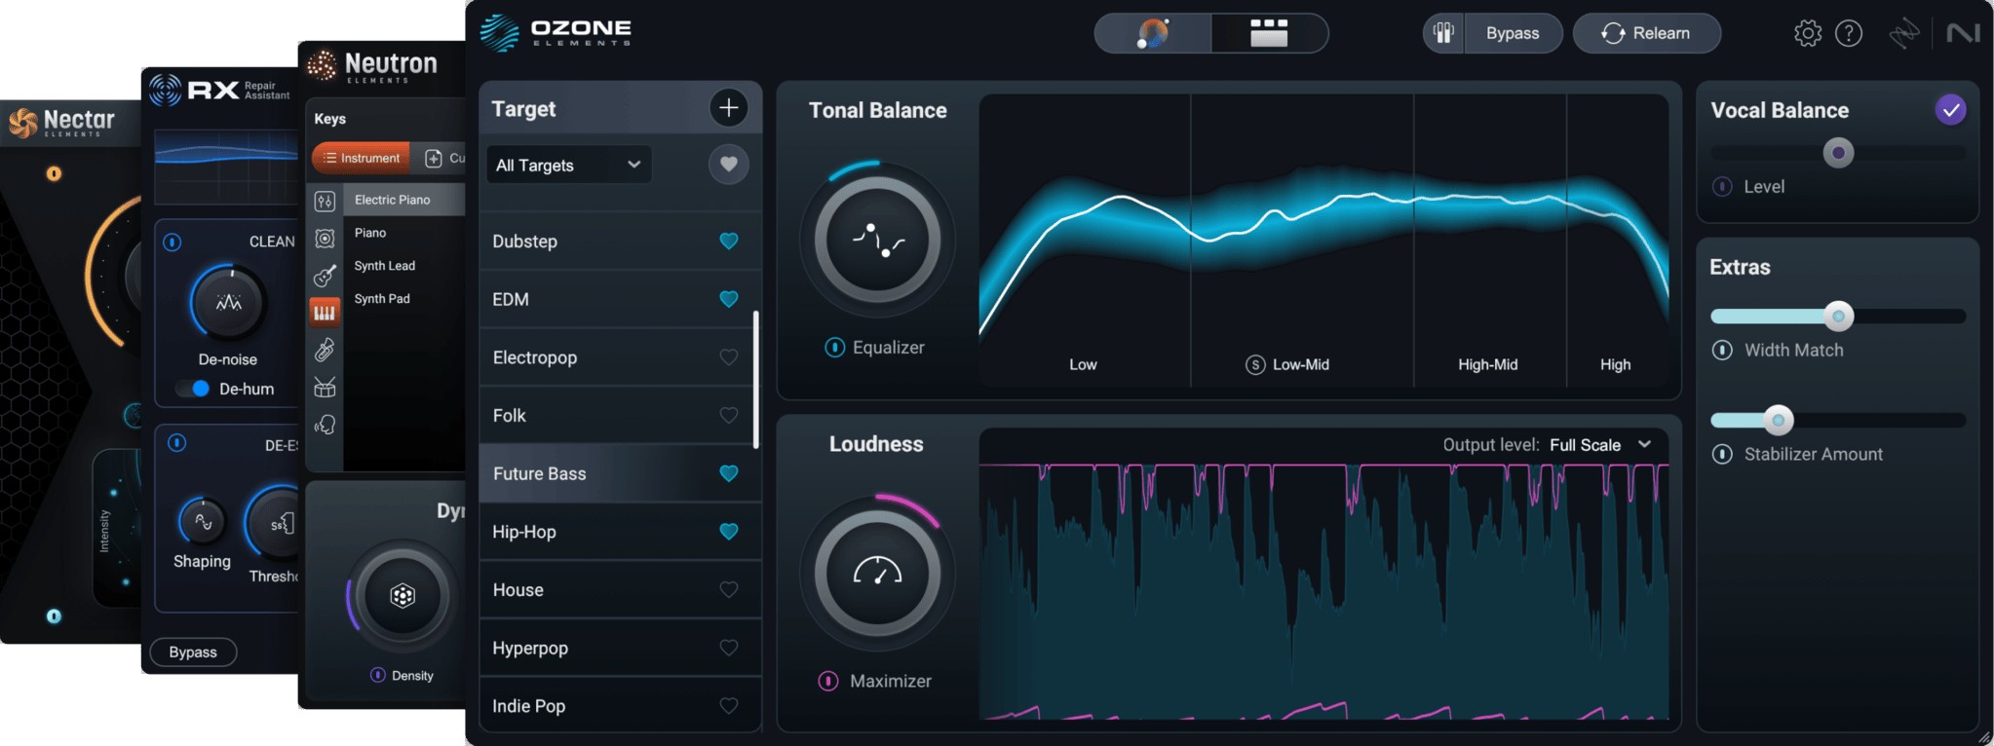This screenshot has height=746, width=1994.
Task: Click the Relearn button
Action: click(x=1646, y=33)
